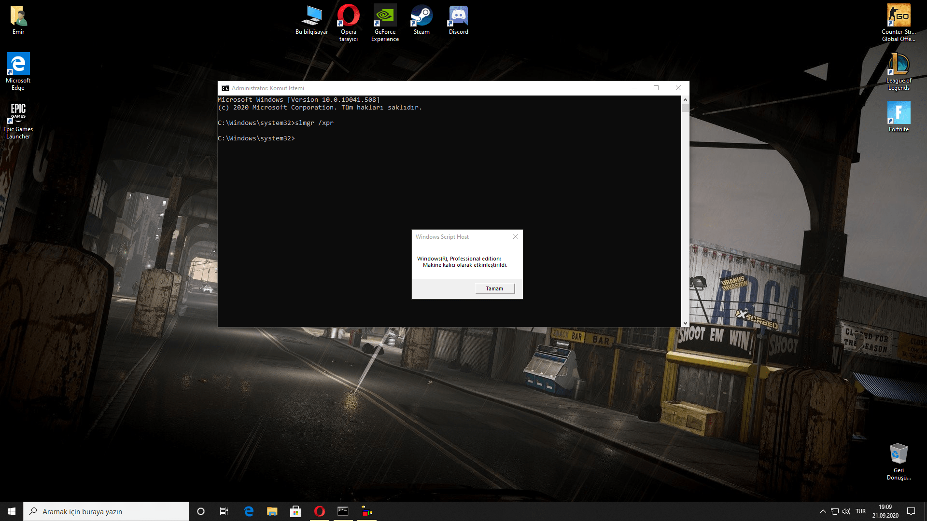Close the Windows Script Host dialog
This screenshot has width=927, height=521.
point(515,236)
